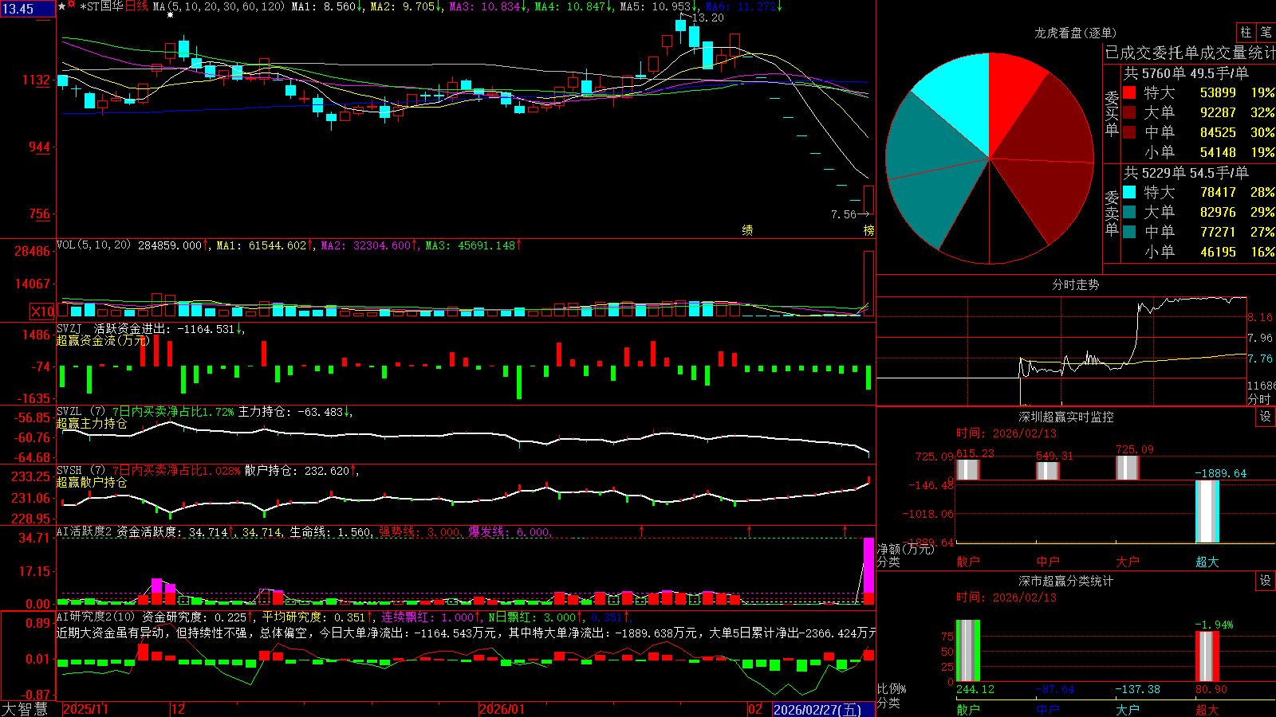
Task: Switch to 笔 (tick) view button
Action: 1266,33
